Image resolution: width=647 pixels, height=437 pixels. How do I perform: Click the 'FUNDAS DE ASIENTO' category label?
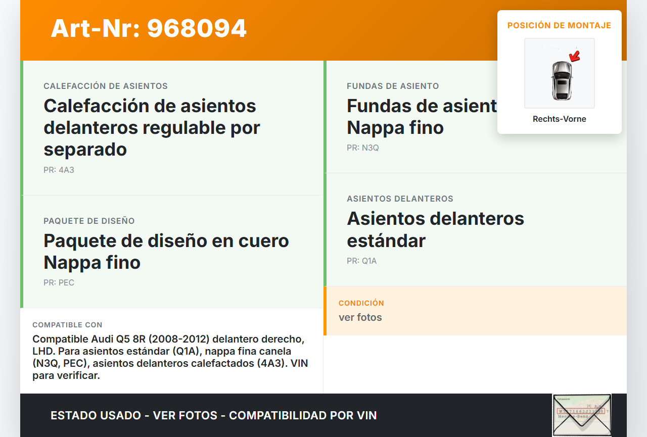tap(393, 86)
